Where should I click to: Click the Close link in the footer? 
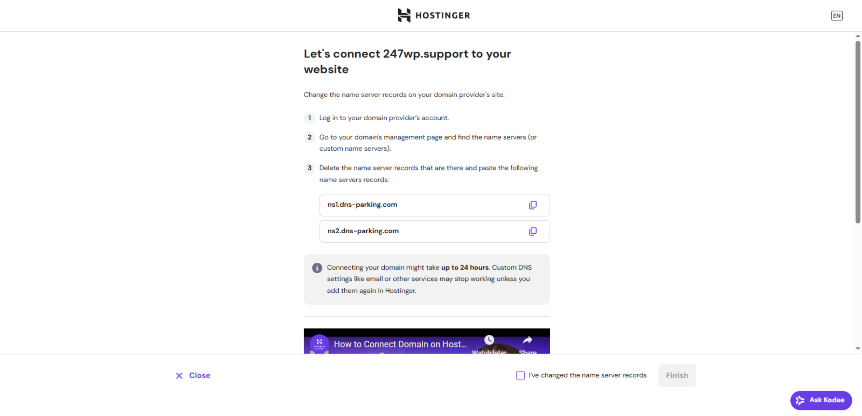[x=199, y=375]
